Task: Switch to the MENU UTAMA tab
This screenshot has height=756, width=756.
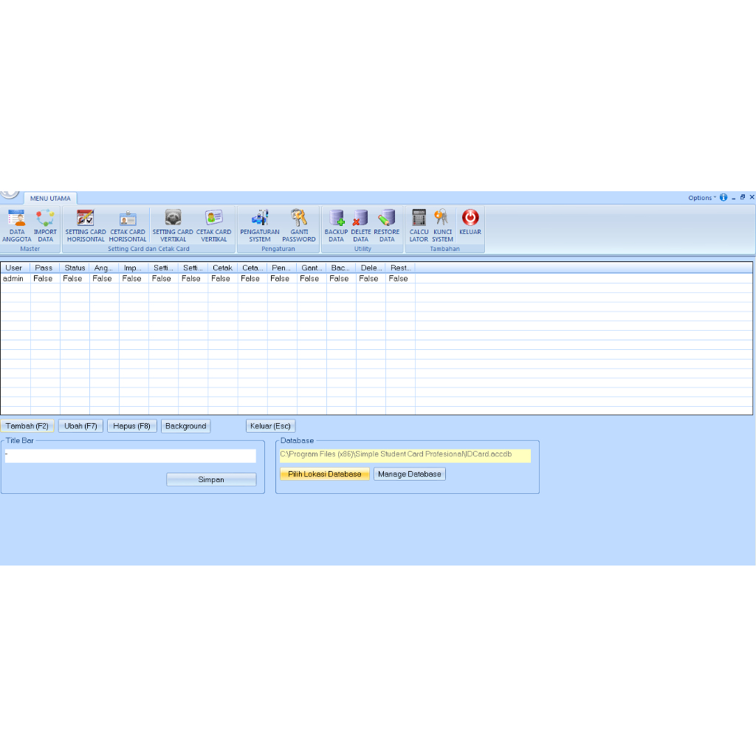Action: click(50, 198)
